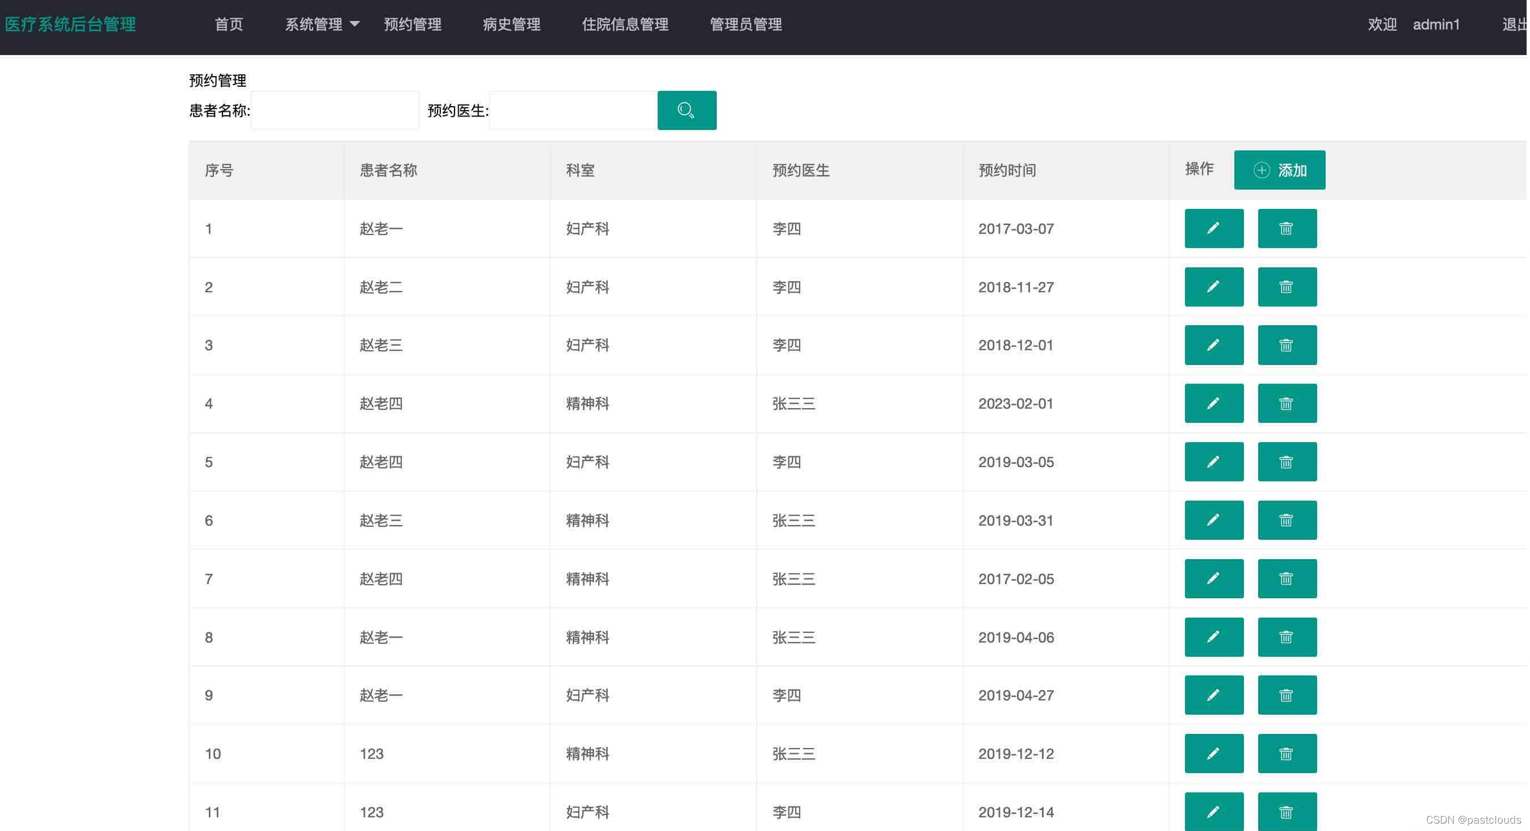Screen dimensions: 1530x831
Task: Click the 添加 add button
Action: pyautogui.click(x=1279, y=170)
